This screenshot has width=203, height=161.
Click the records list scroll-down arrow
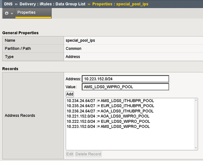point(196,148)
